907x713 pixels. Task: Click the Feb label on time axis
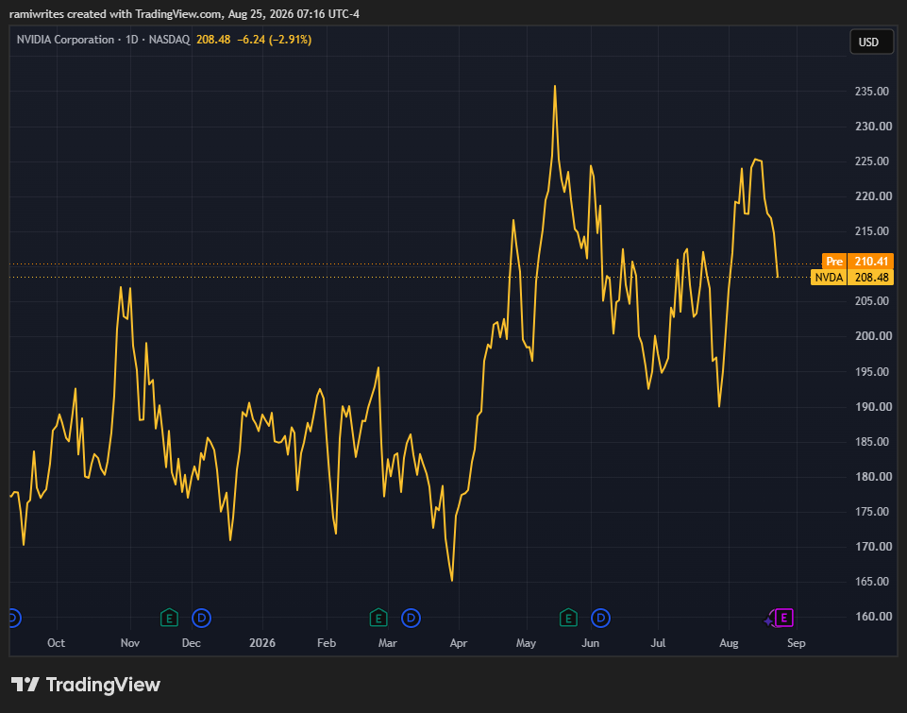tap(327, 643)
